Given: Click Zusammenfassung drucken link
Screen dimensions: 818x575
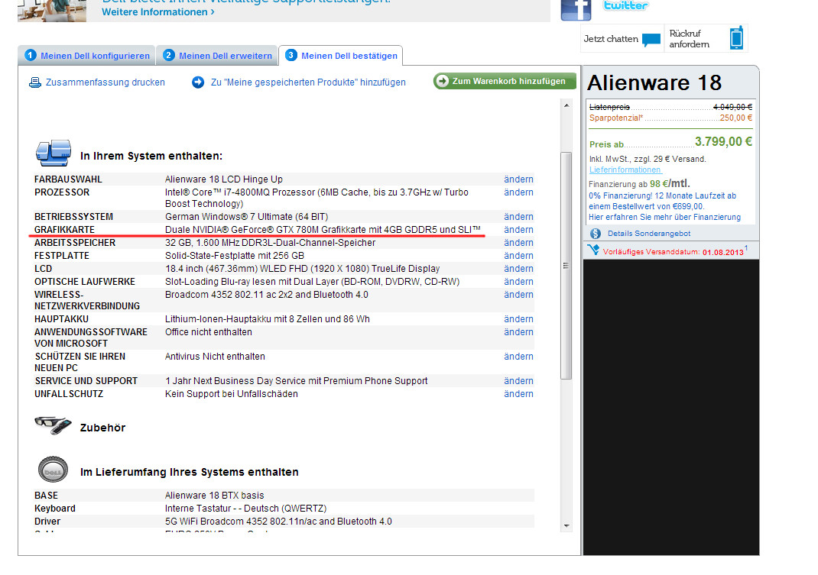Looking at the screenshot, I should (x=105, y=82).
